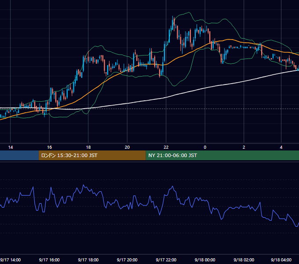Click the 9/17 14:00 date label
Screen dimensions: 299x264
pyautogui.click(x=11, y=260)
